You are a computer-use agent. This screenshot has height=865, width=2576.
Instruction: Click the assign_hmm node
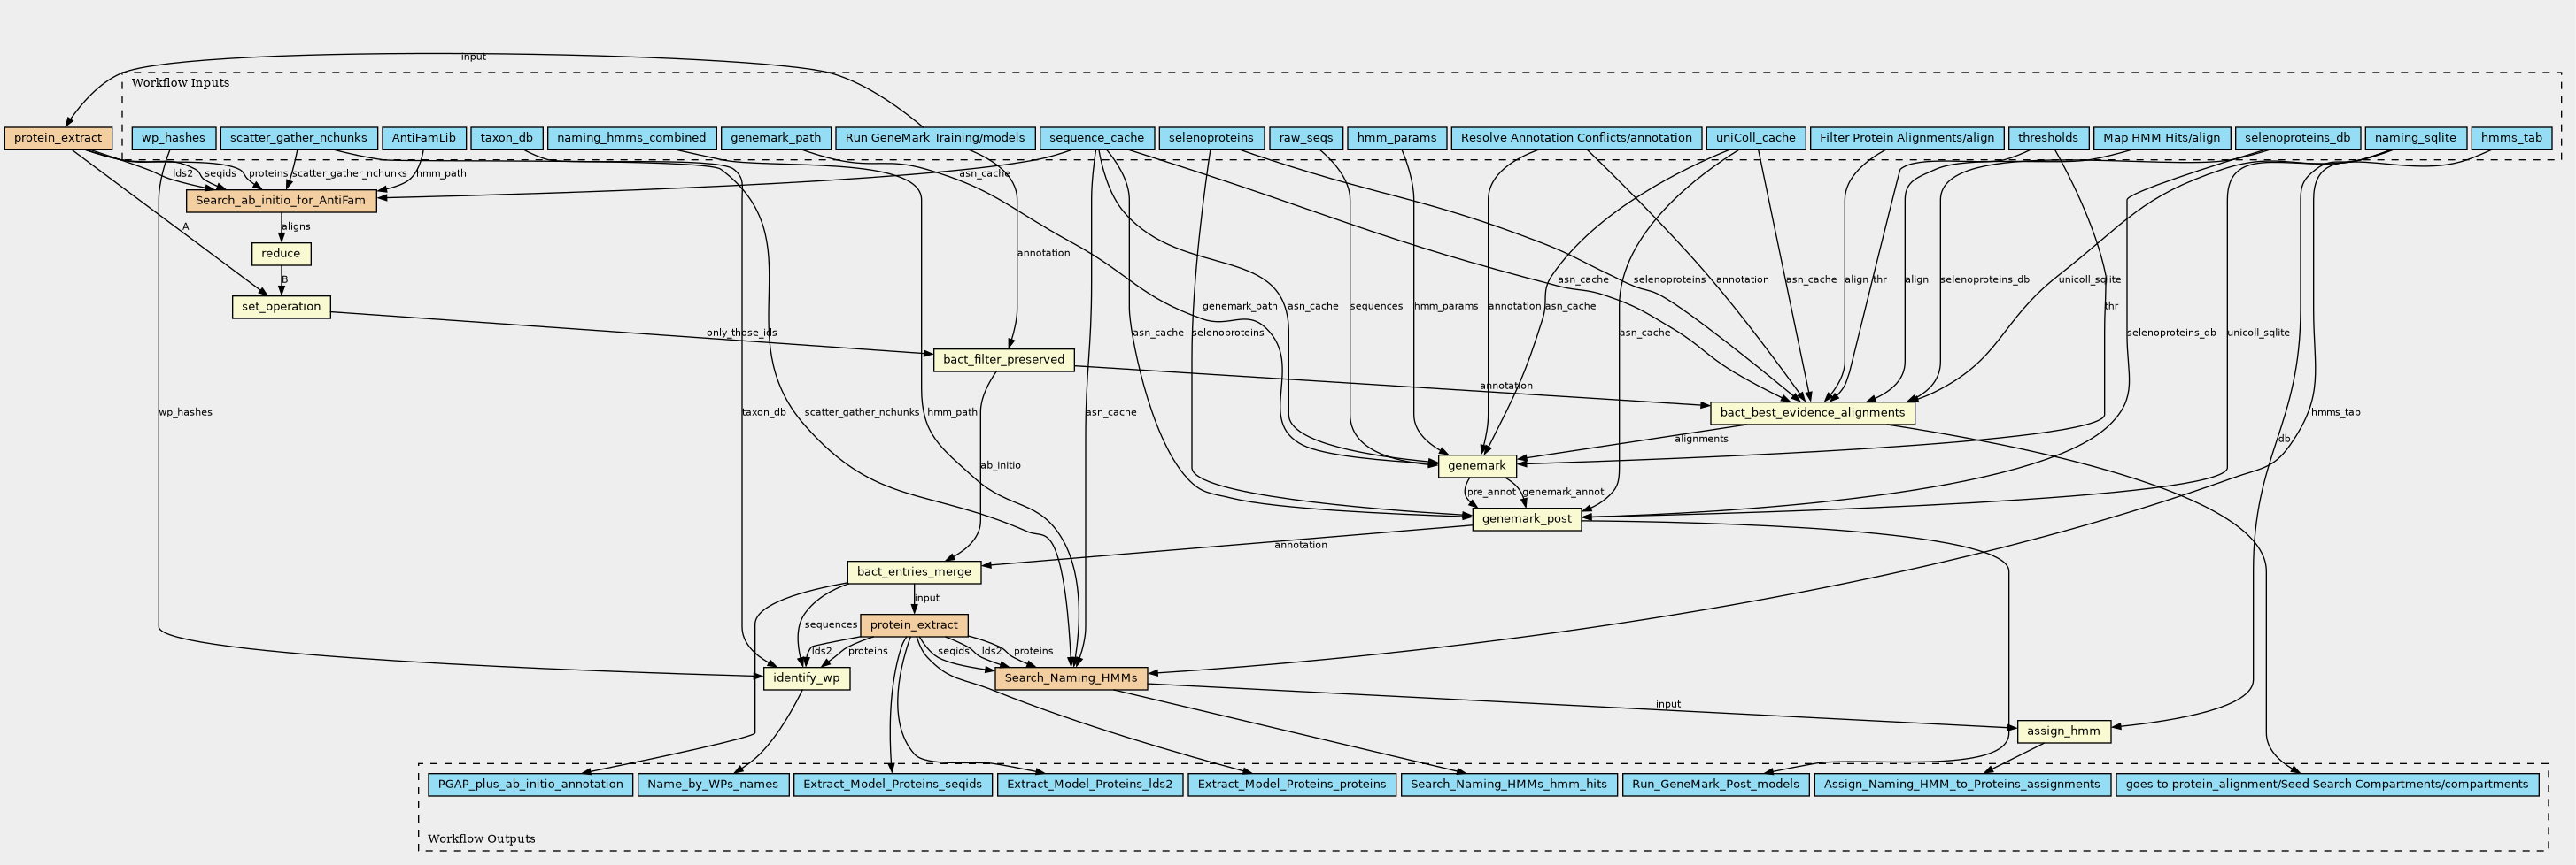pos(2063,731)
